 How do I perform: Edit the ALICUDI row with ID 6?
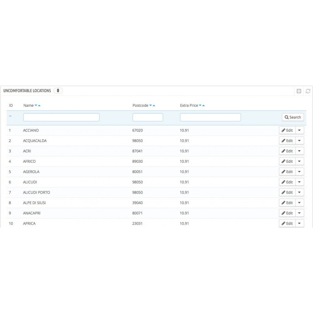click(x=287, y=182)
